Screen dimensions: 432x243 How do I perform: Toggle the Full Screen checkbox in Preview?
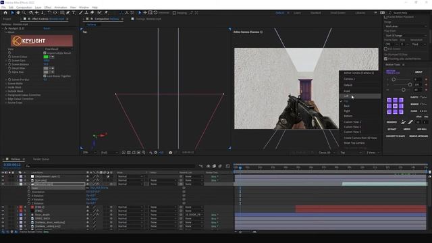385,49
